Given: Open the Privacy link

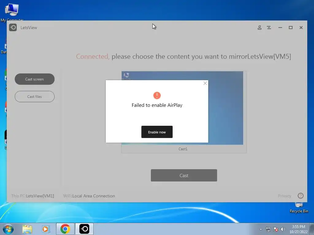Looking at the screenshot, I should pos(285,196).
